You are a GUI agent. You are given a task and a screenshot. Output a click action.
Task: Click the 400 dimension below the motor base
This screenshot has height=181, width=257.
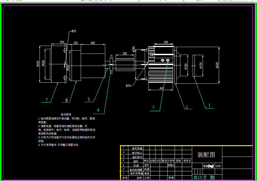click(162, 88)
